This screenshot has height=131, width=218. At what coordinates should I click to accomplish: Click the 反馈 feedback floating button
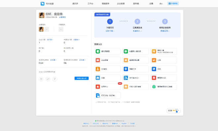coord(174,110)
